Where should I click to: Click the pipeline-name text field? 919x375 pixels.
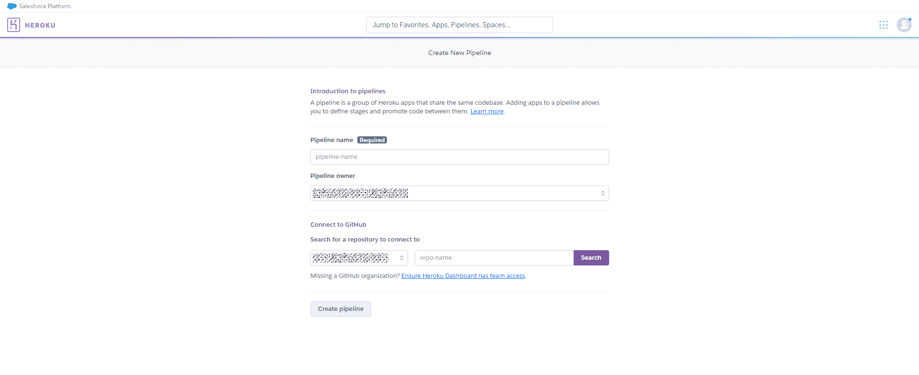click(459, 157)
